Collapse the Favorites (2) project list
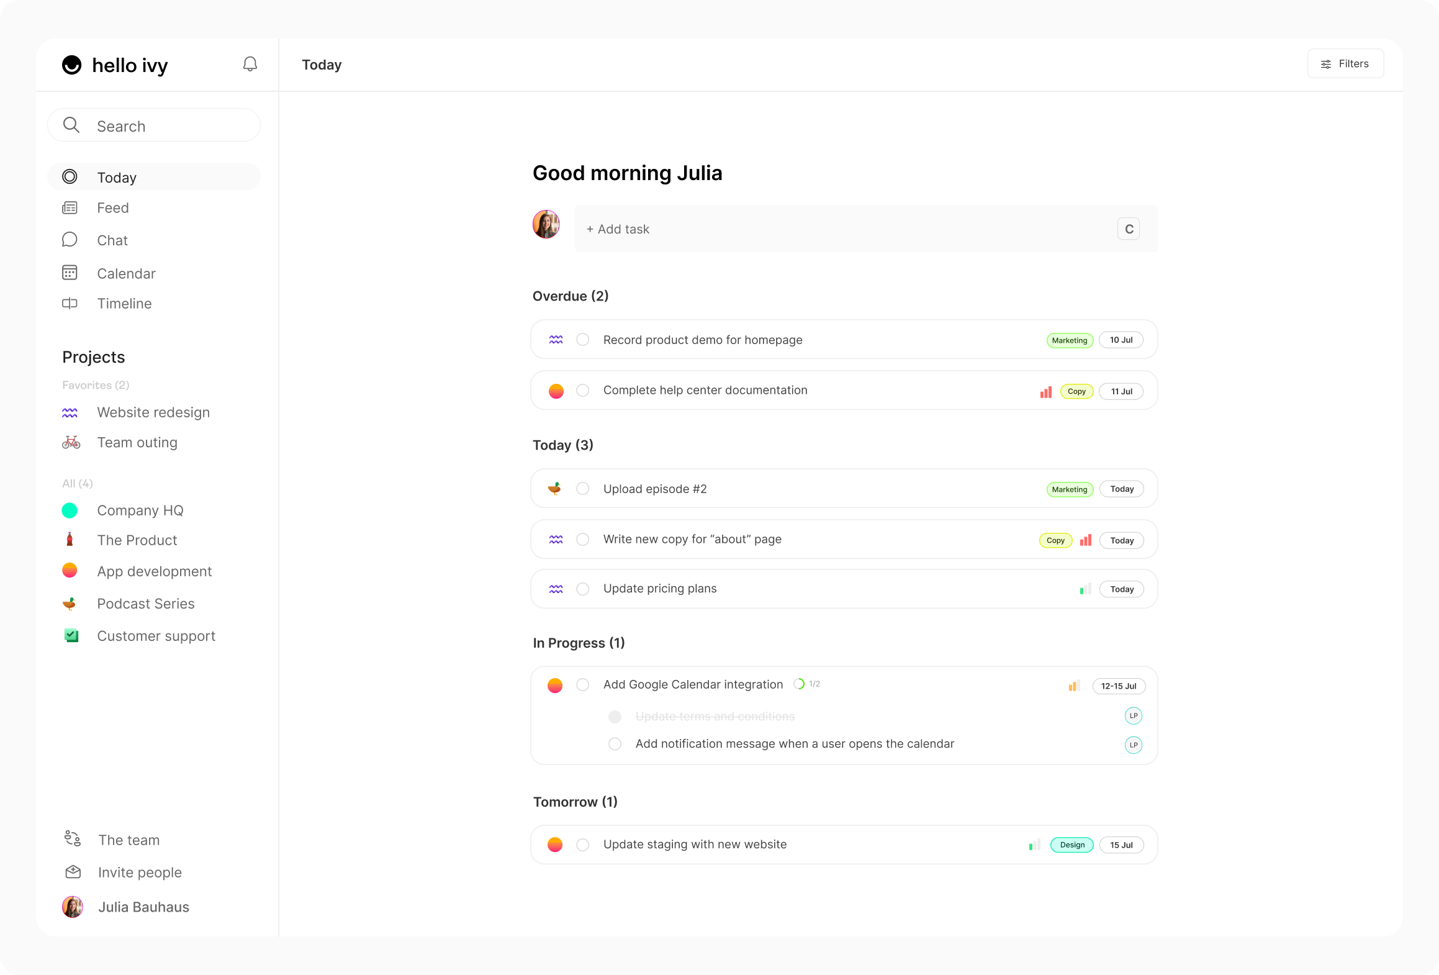Screen dimensions: 1439x975 click(96, 385)
